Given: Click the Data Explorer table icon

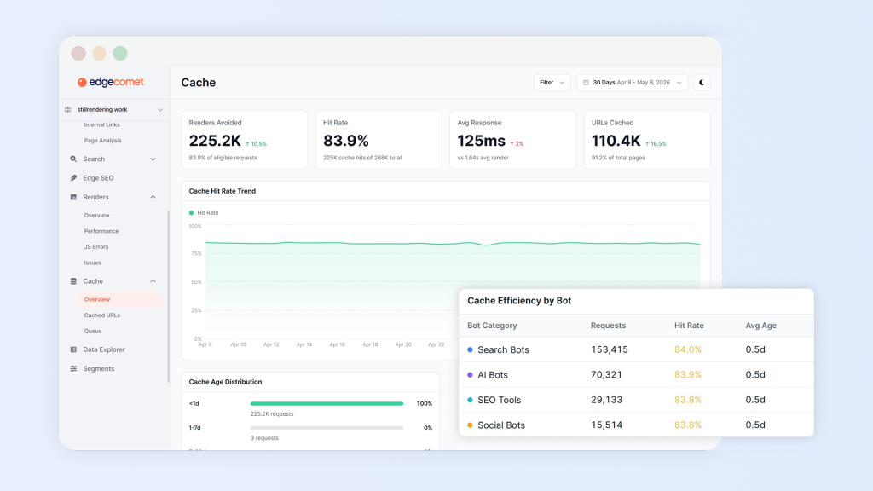Looking at the screenshot, I should click(73, 349).
